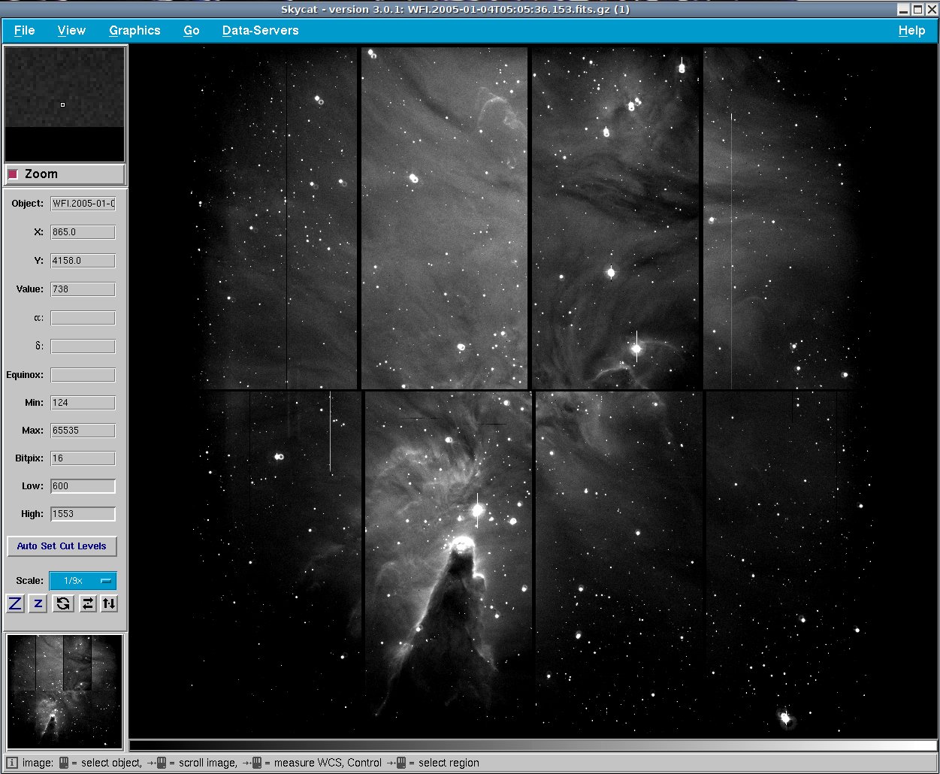Viewport: 940px width, 774px height.
Task: Open the Help menu
Action: click(911, 31)
